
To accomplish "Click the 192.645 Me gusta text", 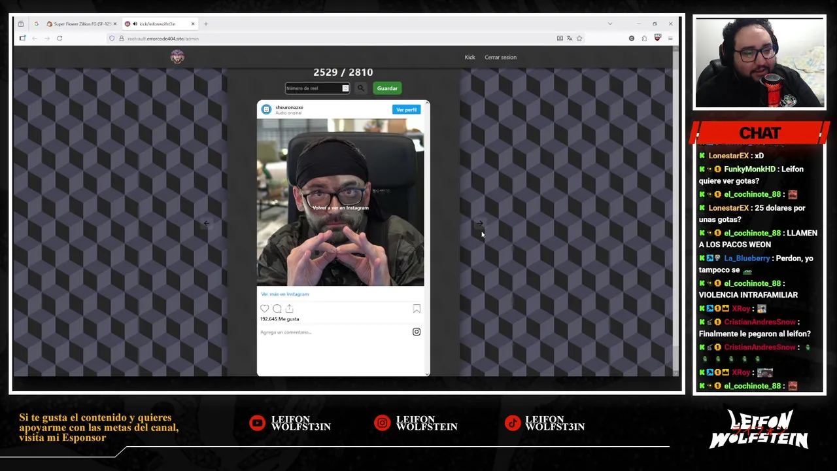I will (279, 319).
